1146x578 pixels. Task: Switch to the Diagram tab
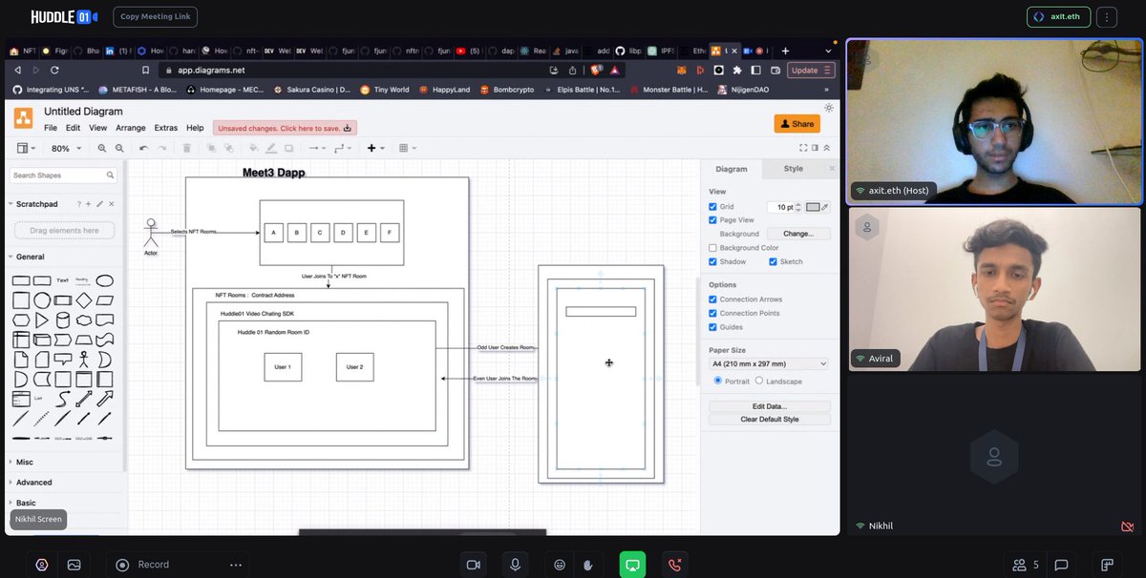pos(732,169)
